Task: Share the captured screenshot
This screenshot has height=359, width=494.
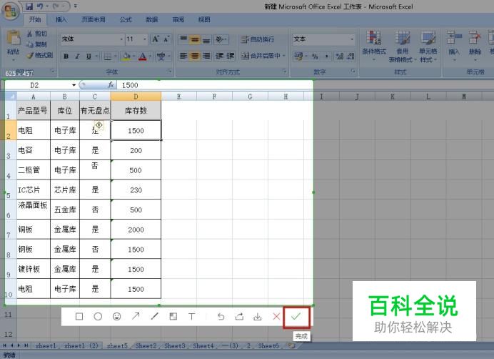Action: (x=239, y=316)
